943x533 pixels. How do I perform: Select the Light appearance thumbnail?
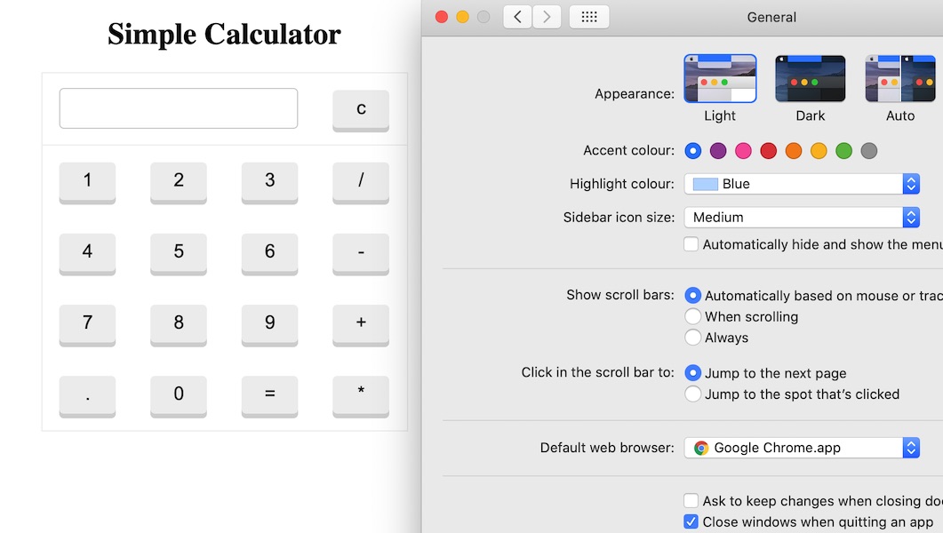click(720, 78)
